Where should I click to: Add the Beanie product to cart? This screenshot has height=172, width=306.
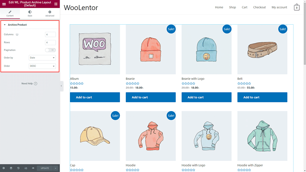[x=151, y=97]
